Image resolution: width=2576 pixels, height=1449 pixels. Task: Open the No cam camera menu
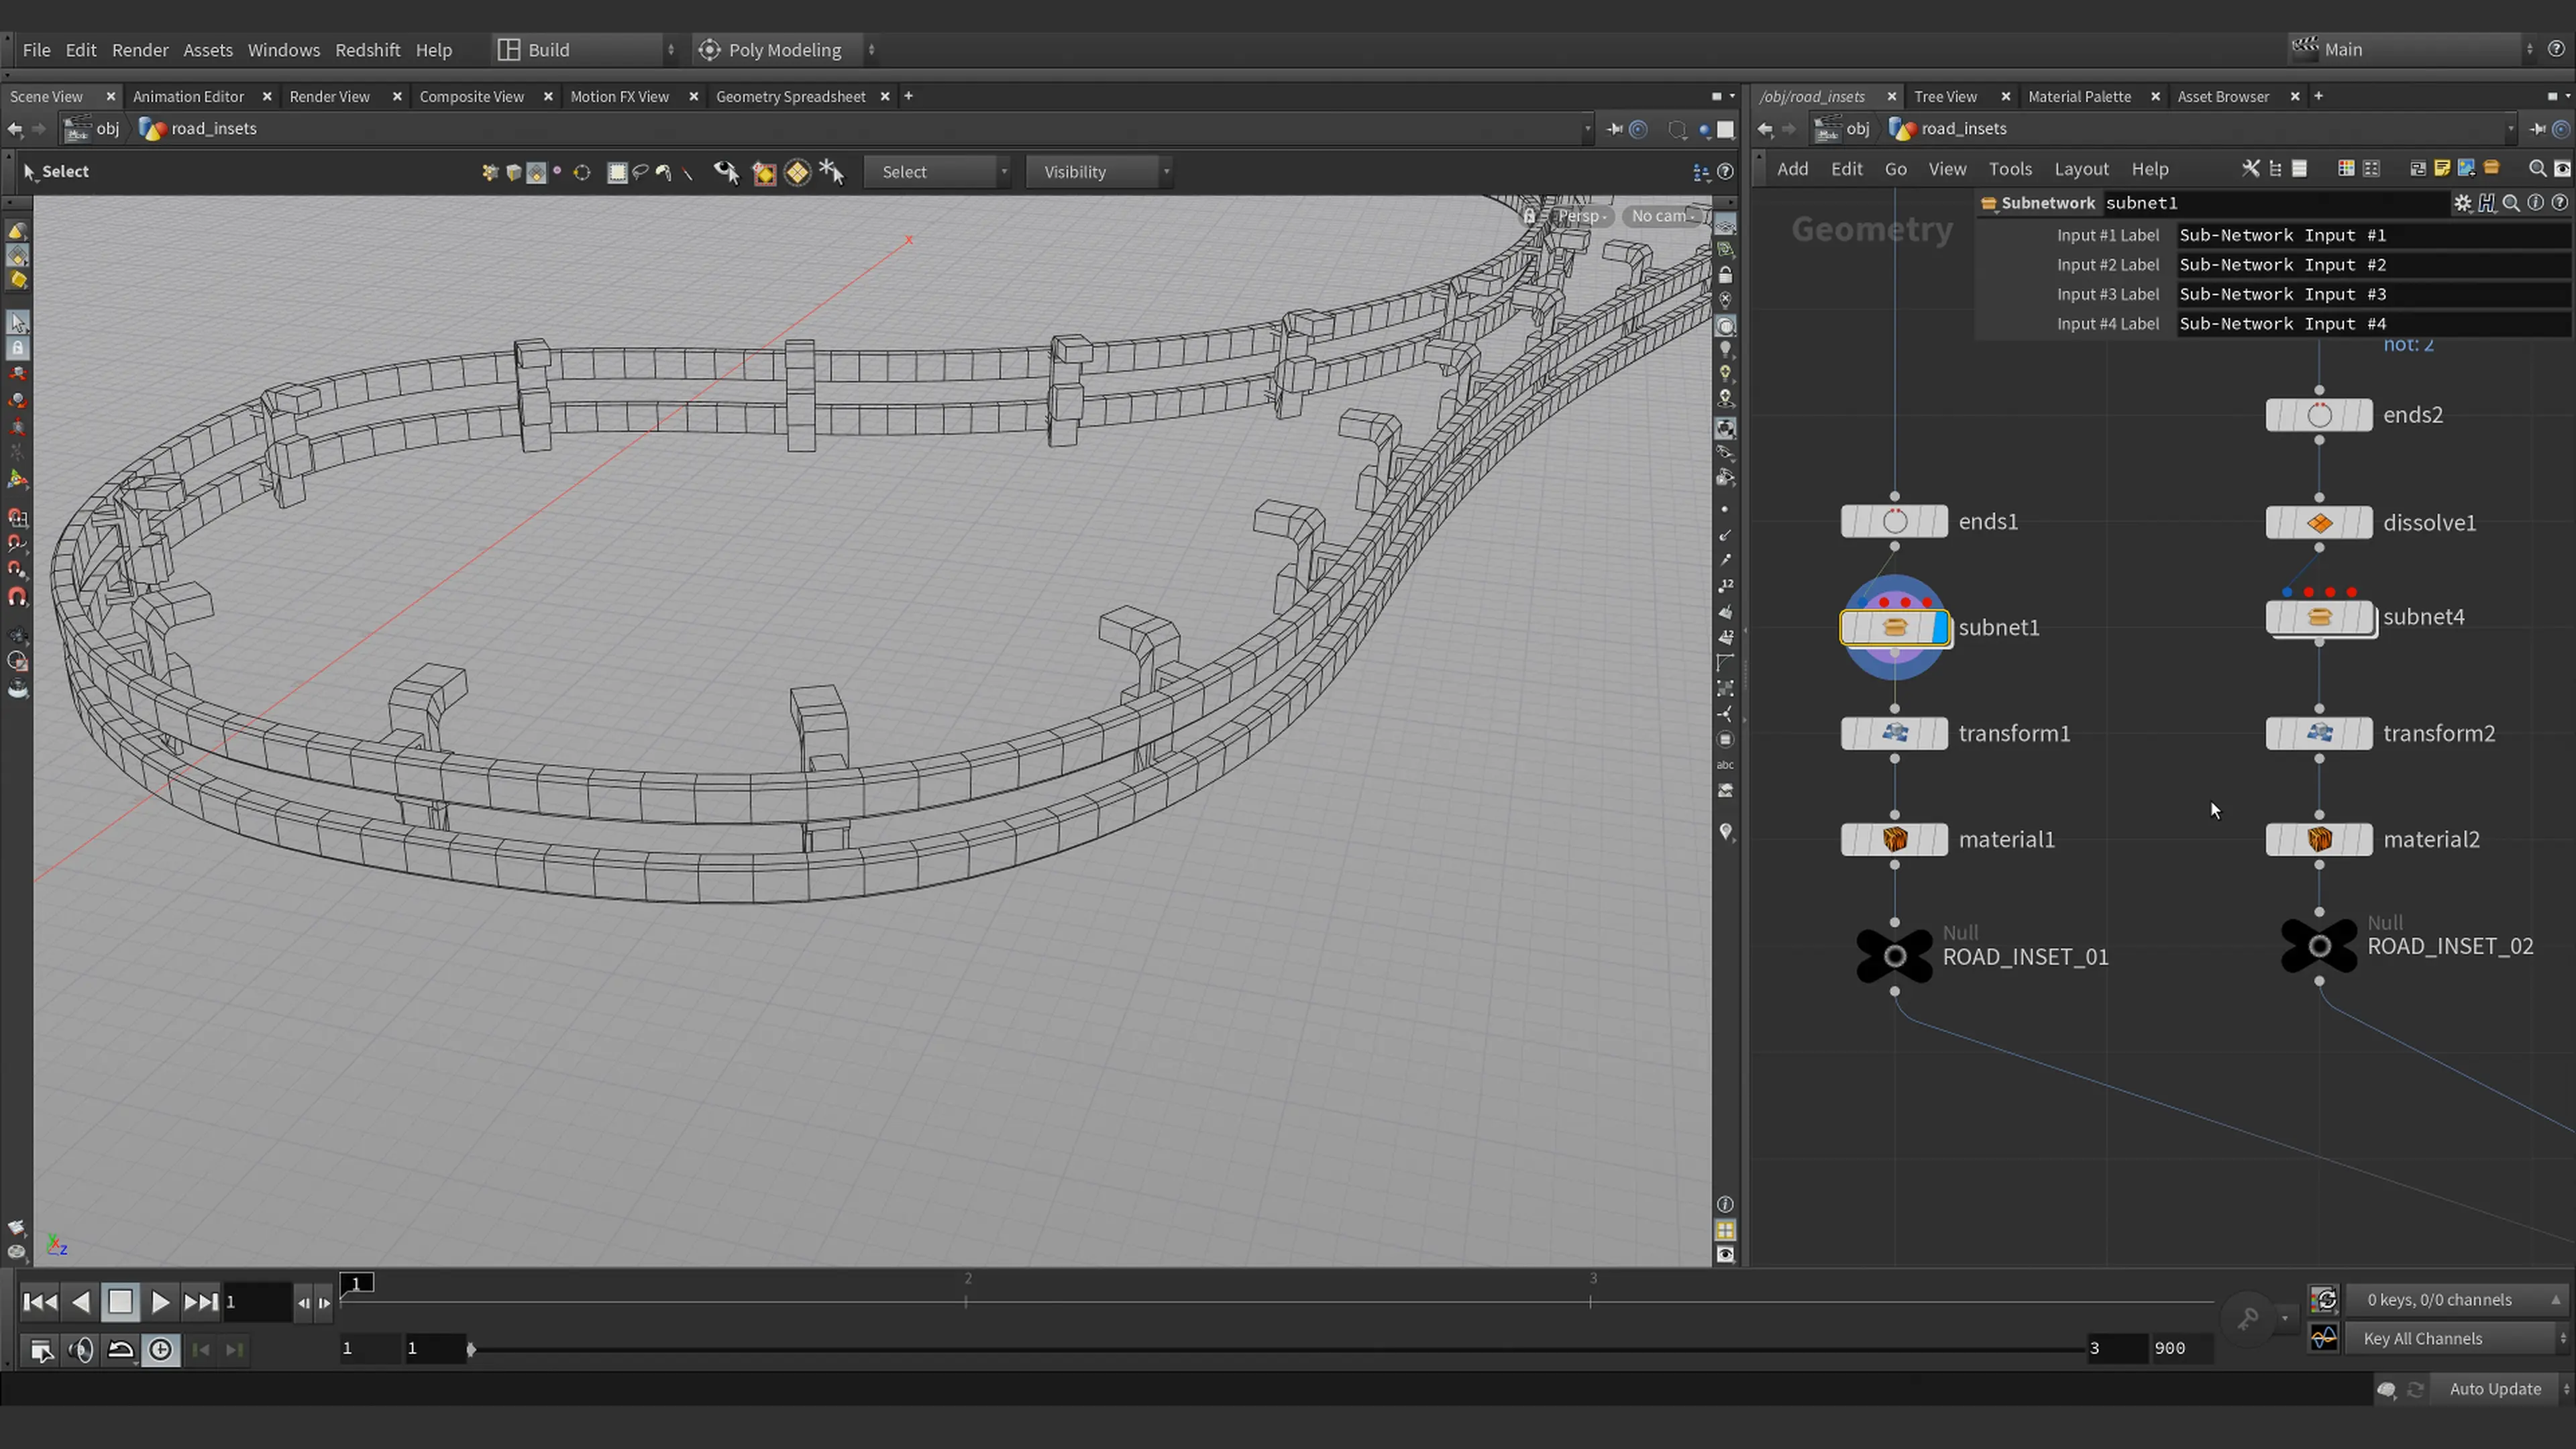tap(1663, 216)
